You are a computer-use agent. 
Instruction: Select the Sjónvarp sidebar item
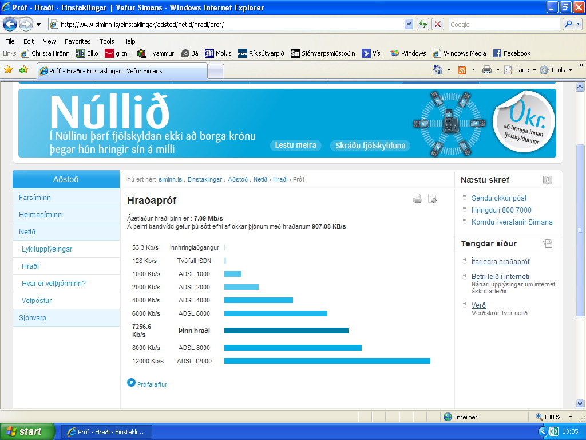pyautogui.click(x=33, y=317)
